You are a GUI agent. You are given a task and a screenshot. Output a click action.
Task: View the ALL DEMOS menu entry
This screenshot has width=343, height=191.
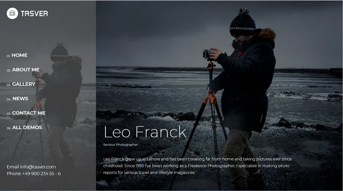click(27, 127)
